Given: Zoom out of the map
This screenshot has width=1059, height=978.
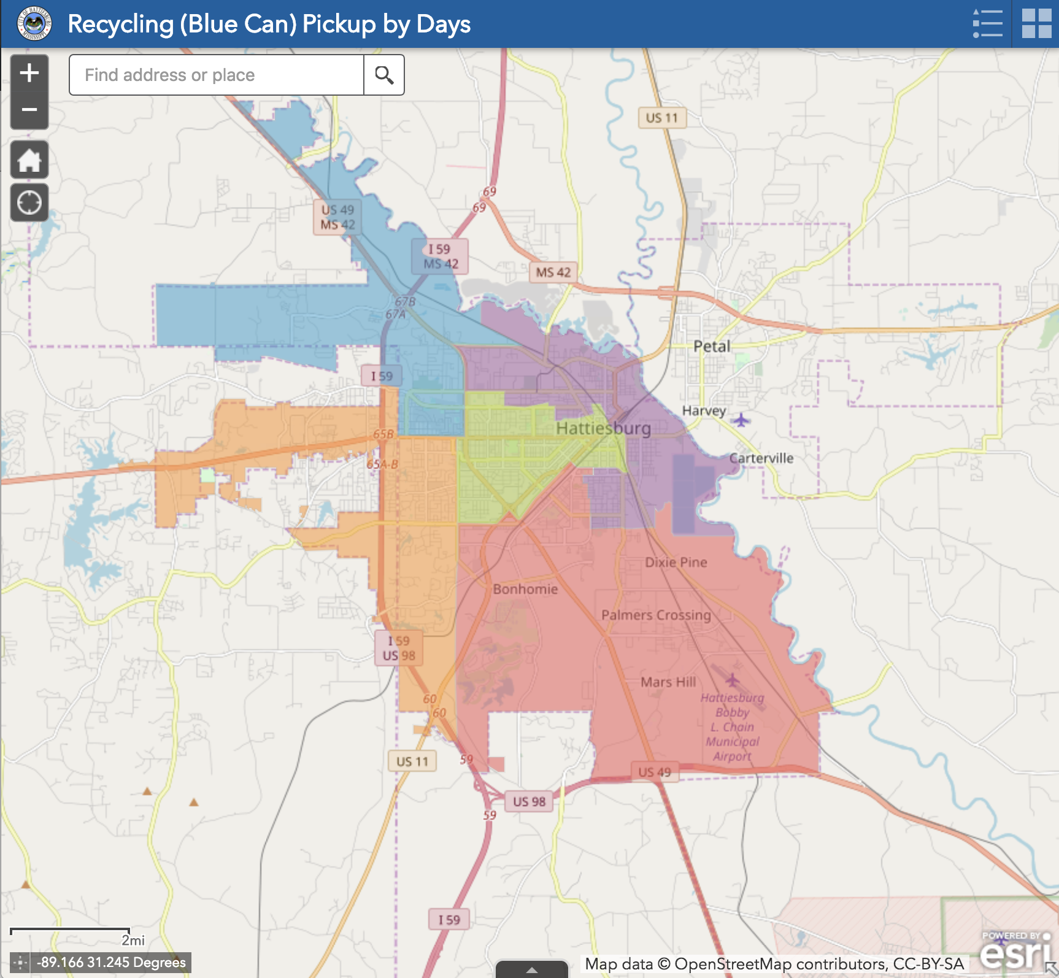Looking at the screenshot, I should click(29, 110).
